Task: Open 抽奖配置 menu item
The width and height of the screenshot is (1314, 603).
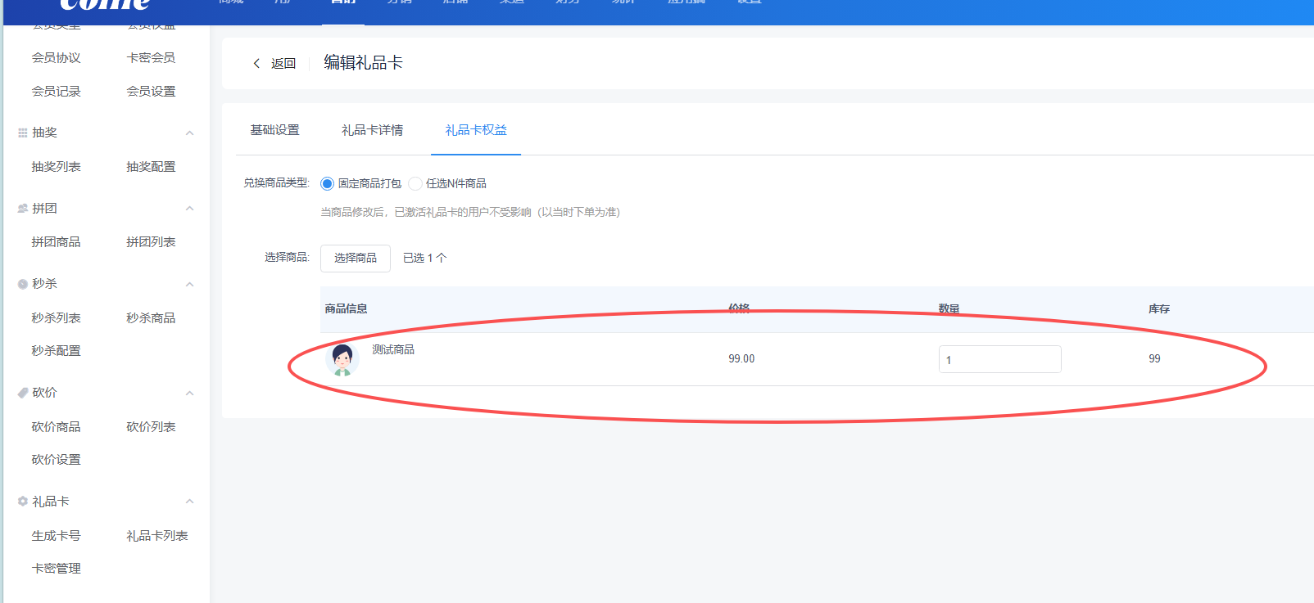Action: click(151, 166)
